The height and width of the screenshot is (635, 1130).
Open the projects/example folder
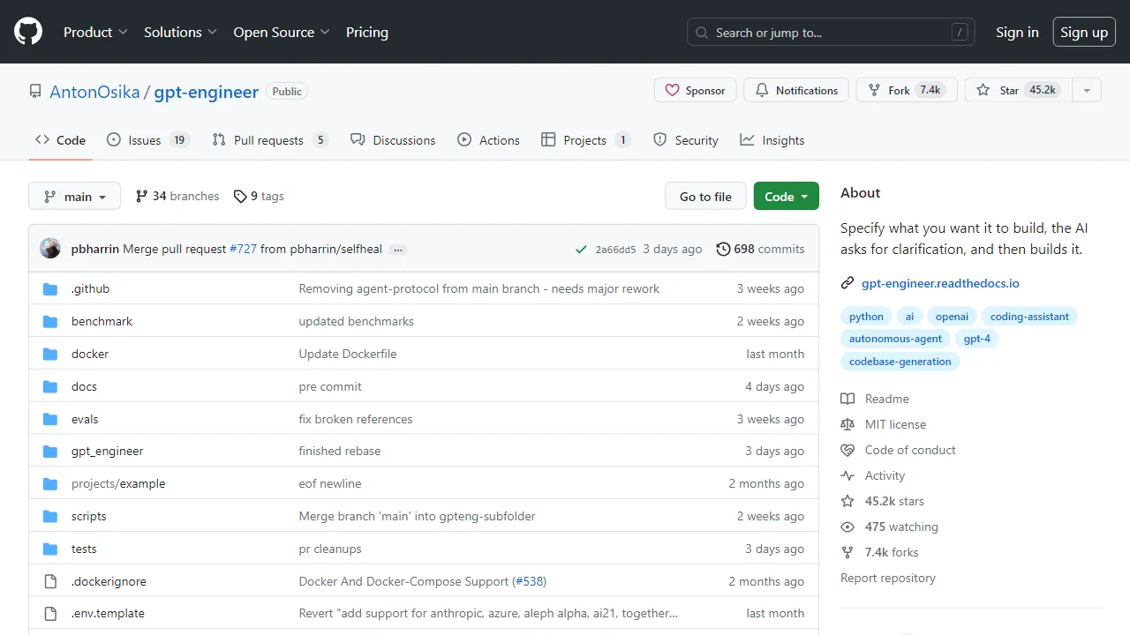click(118, 483)
